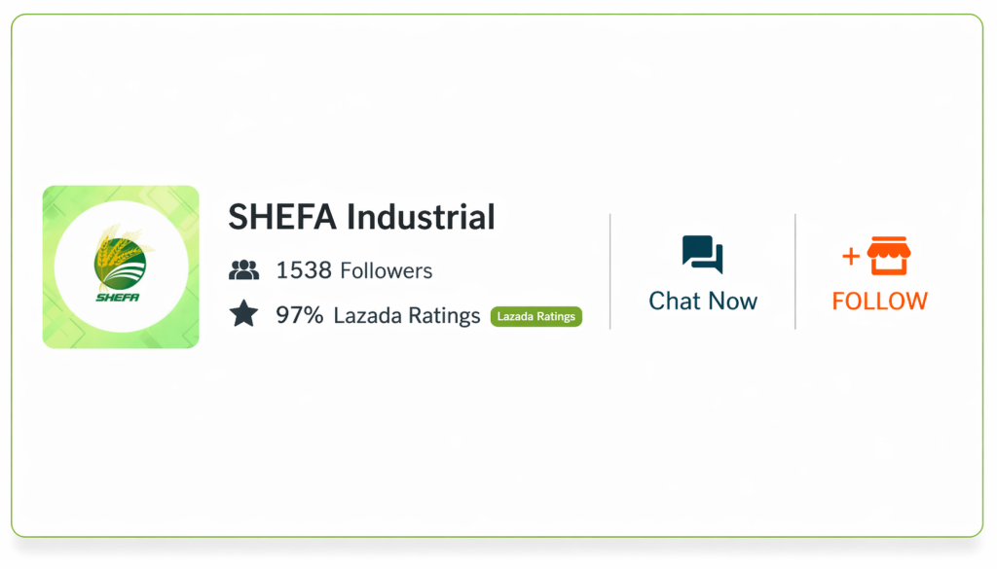Click the divider left of Chat Now

pos(610,270)
